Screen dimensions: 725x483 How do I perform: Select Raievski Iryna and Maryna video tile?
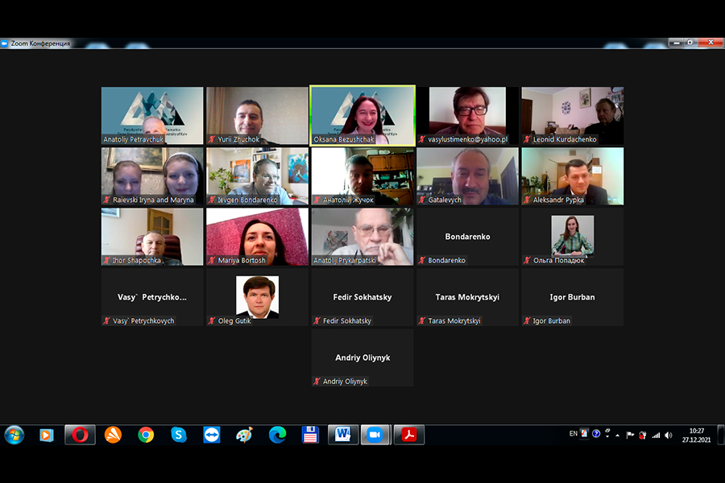pos(152,176)
